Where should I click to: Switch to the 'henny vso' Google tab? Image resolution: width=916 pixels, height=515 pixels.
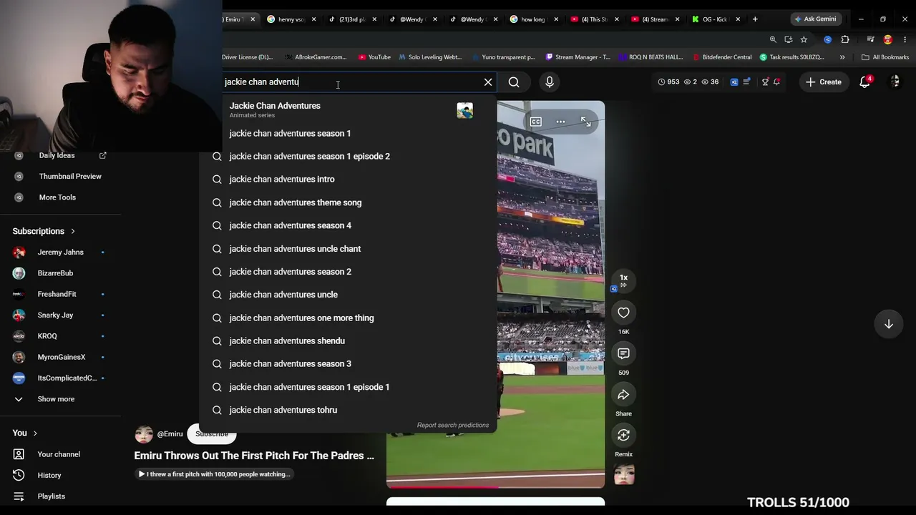(x=291, y=19)
